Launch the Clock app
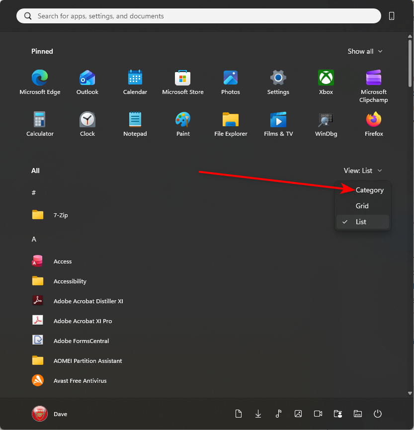This screenshot has width=414, height=430. coord(87,124)
